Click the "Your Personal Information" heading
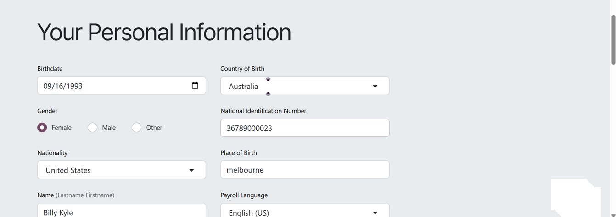This screenshot has width=616, height=217. 164,32
